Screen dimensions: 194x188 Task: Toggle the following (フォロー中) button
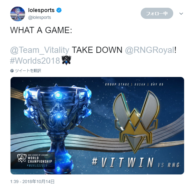point(157,13)
